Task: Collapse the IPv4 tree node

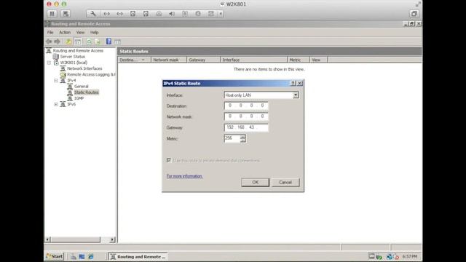Action: [56, 81]
